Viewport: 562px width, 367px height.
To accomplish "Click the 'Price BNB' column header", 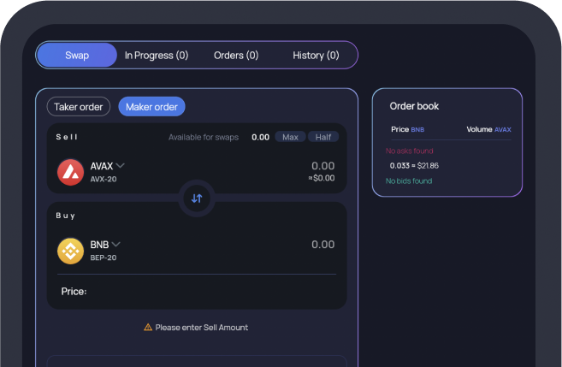I will (x=407, y=129).
